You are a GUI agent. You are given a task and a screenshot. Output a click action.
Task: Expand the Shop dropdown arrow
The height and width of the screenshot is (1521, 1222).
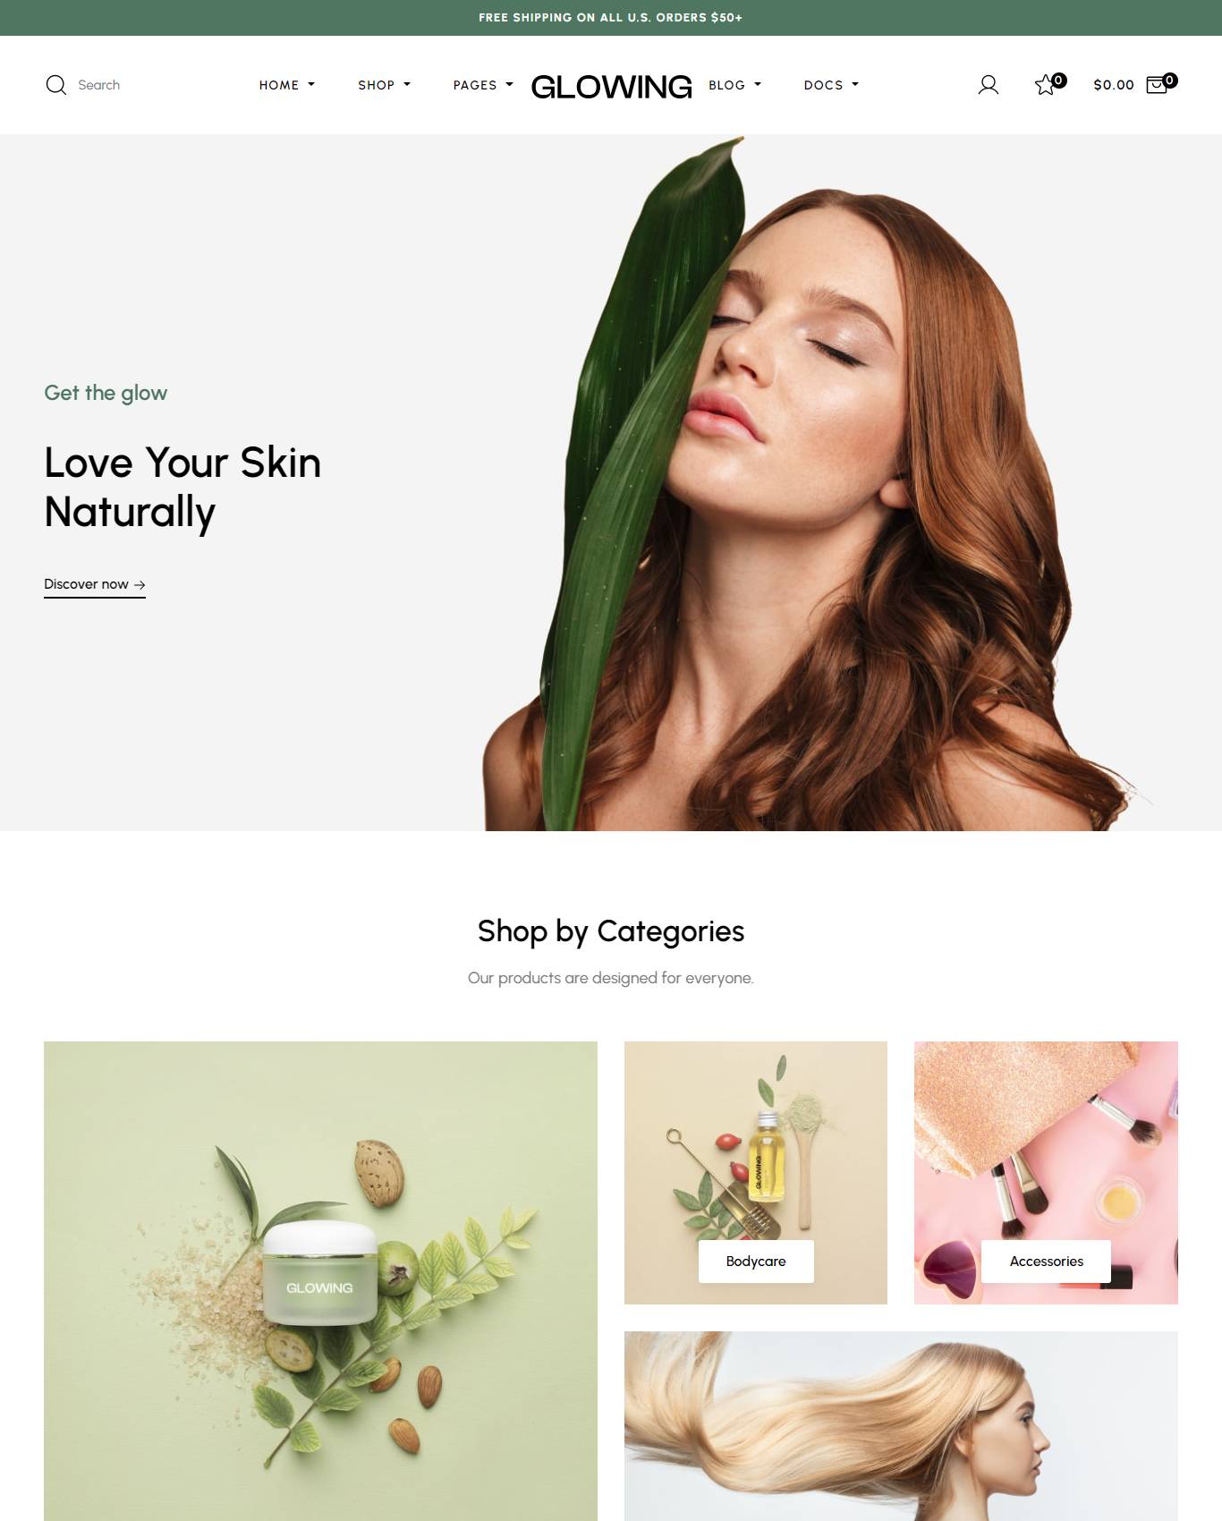click(407, 85)
